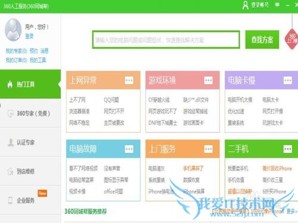Select the 热门工具 sidebar tab

(x=30, y=84)
